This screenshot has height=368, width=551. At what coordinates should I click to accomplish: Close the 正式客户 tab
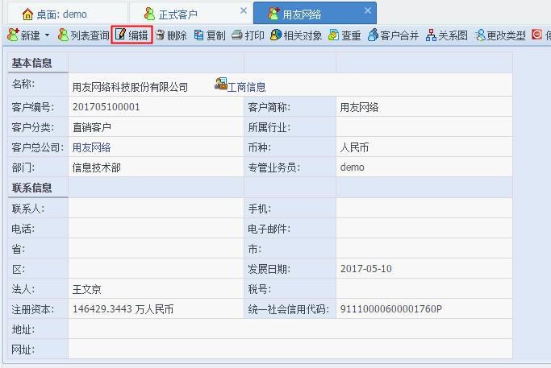tap(244, 11)
